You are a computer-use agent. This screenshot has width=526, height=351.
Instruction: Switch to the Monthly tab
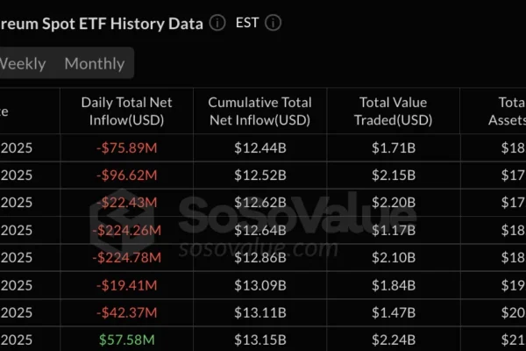pos(94,63)
